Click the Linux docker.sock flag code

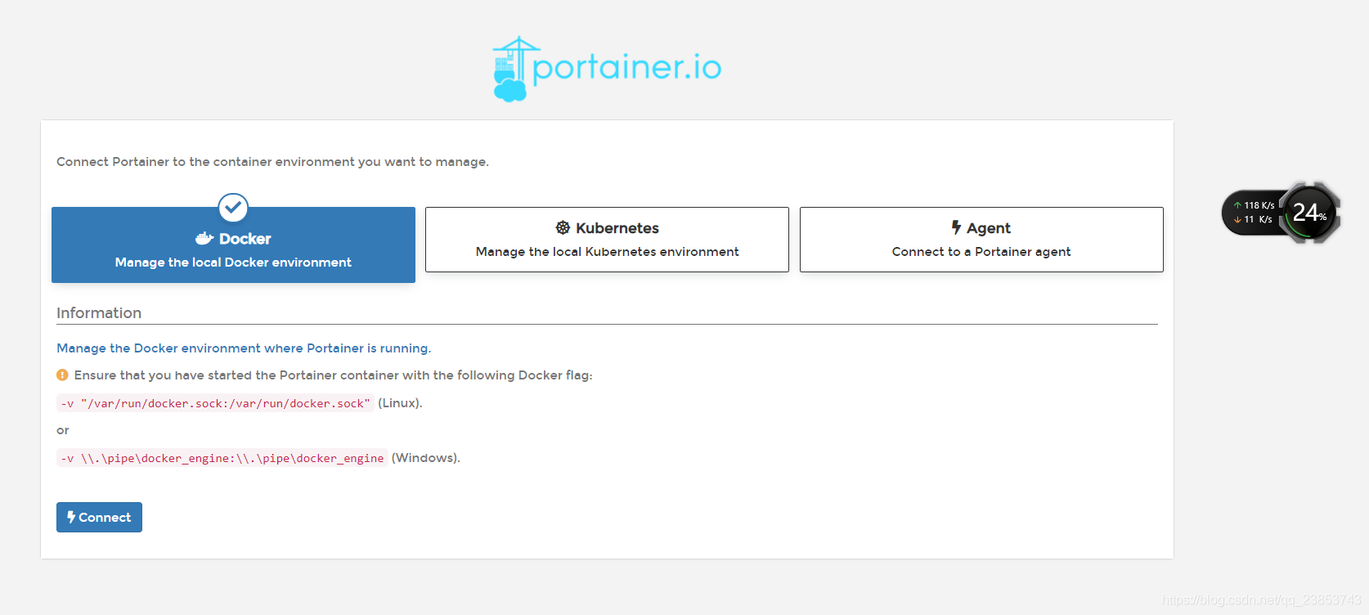click(x=215, y=403)
